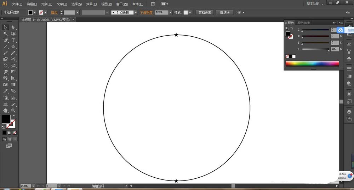Screen dimensions: 354x190
Task: Reset default fill and stroke in toolbox
Action: coord(3,127)
